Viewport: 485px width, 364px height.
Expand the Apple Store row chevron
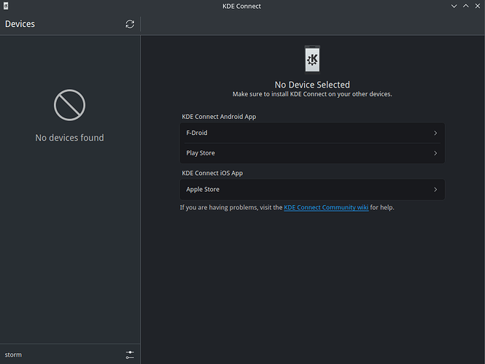[x=435, y=189]
